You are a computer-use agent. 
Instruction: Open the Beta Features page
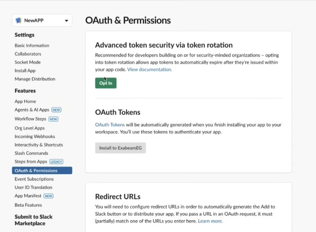pyautogui.click(x=28, y=205)
